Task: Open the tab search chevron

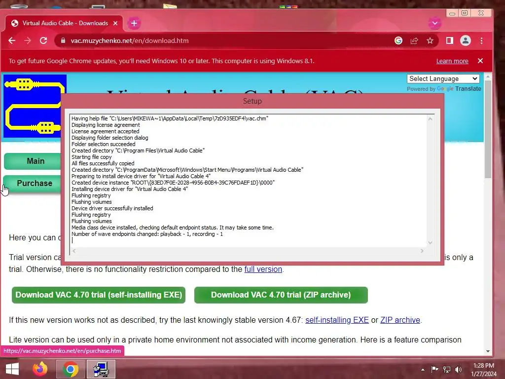Action: click(x=435, y=23)
